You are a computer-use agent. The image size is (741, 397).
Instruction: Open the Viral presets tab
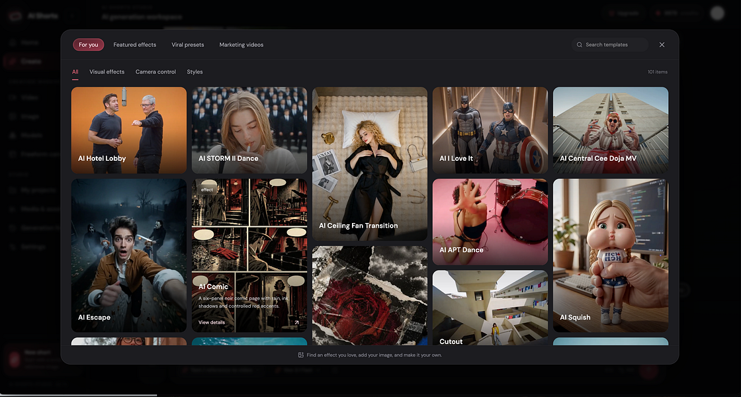188,45
